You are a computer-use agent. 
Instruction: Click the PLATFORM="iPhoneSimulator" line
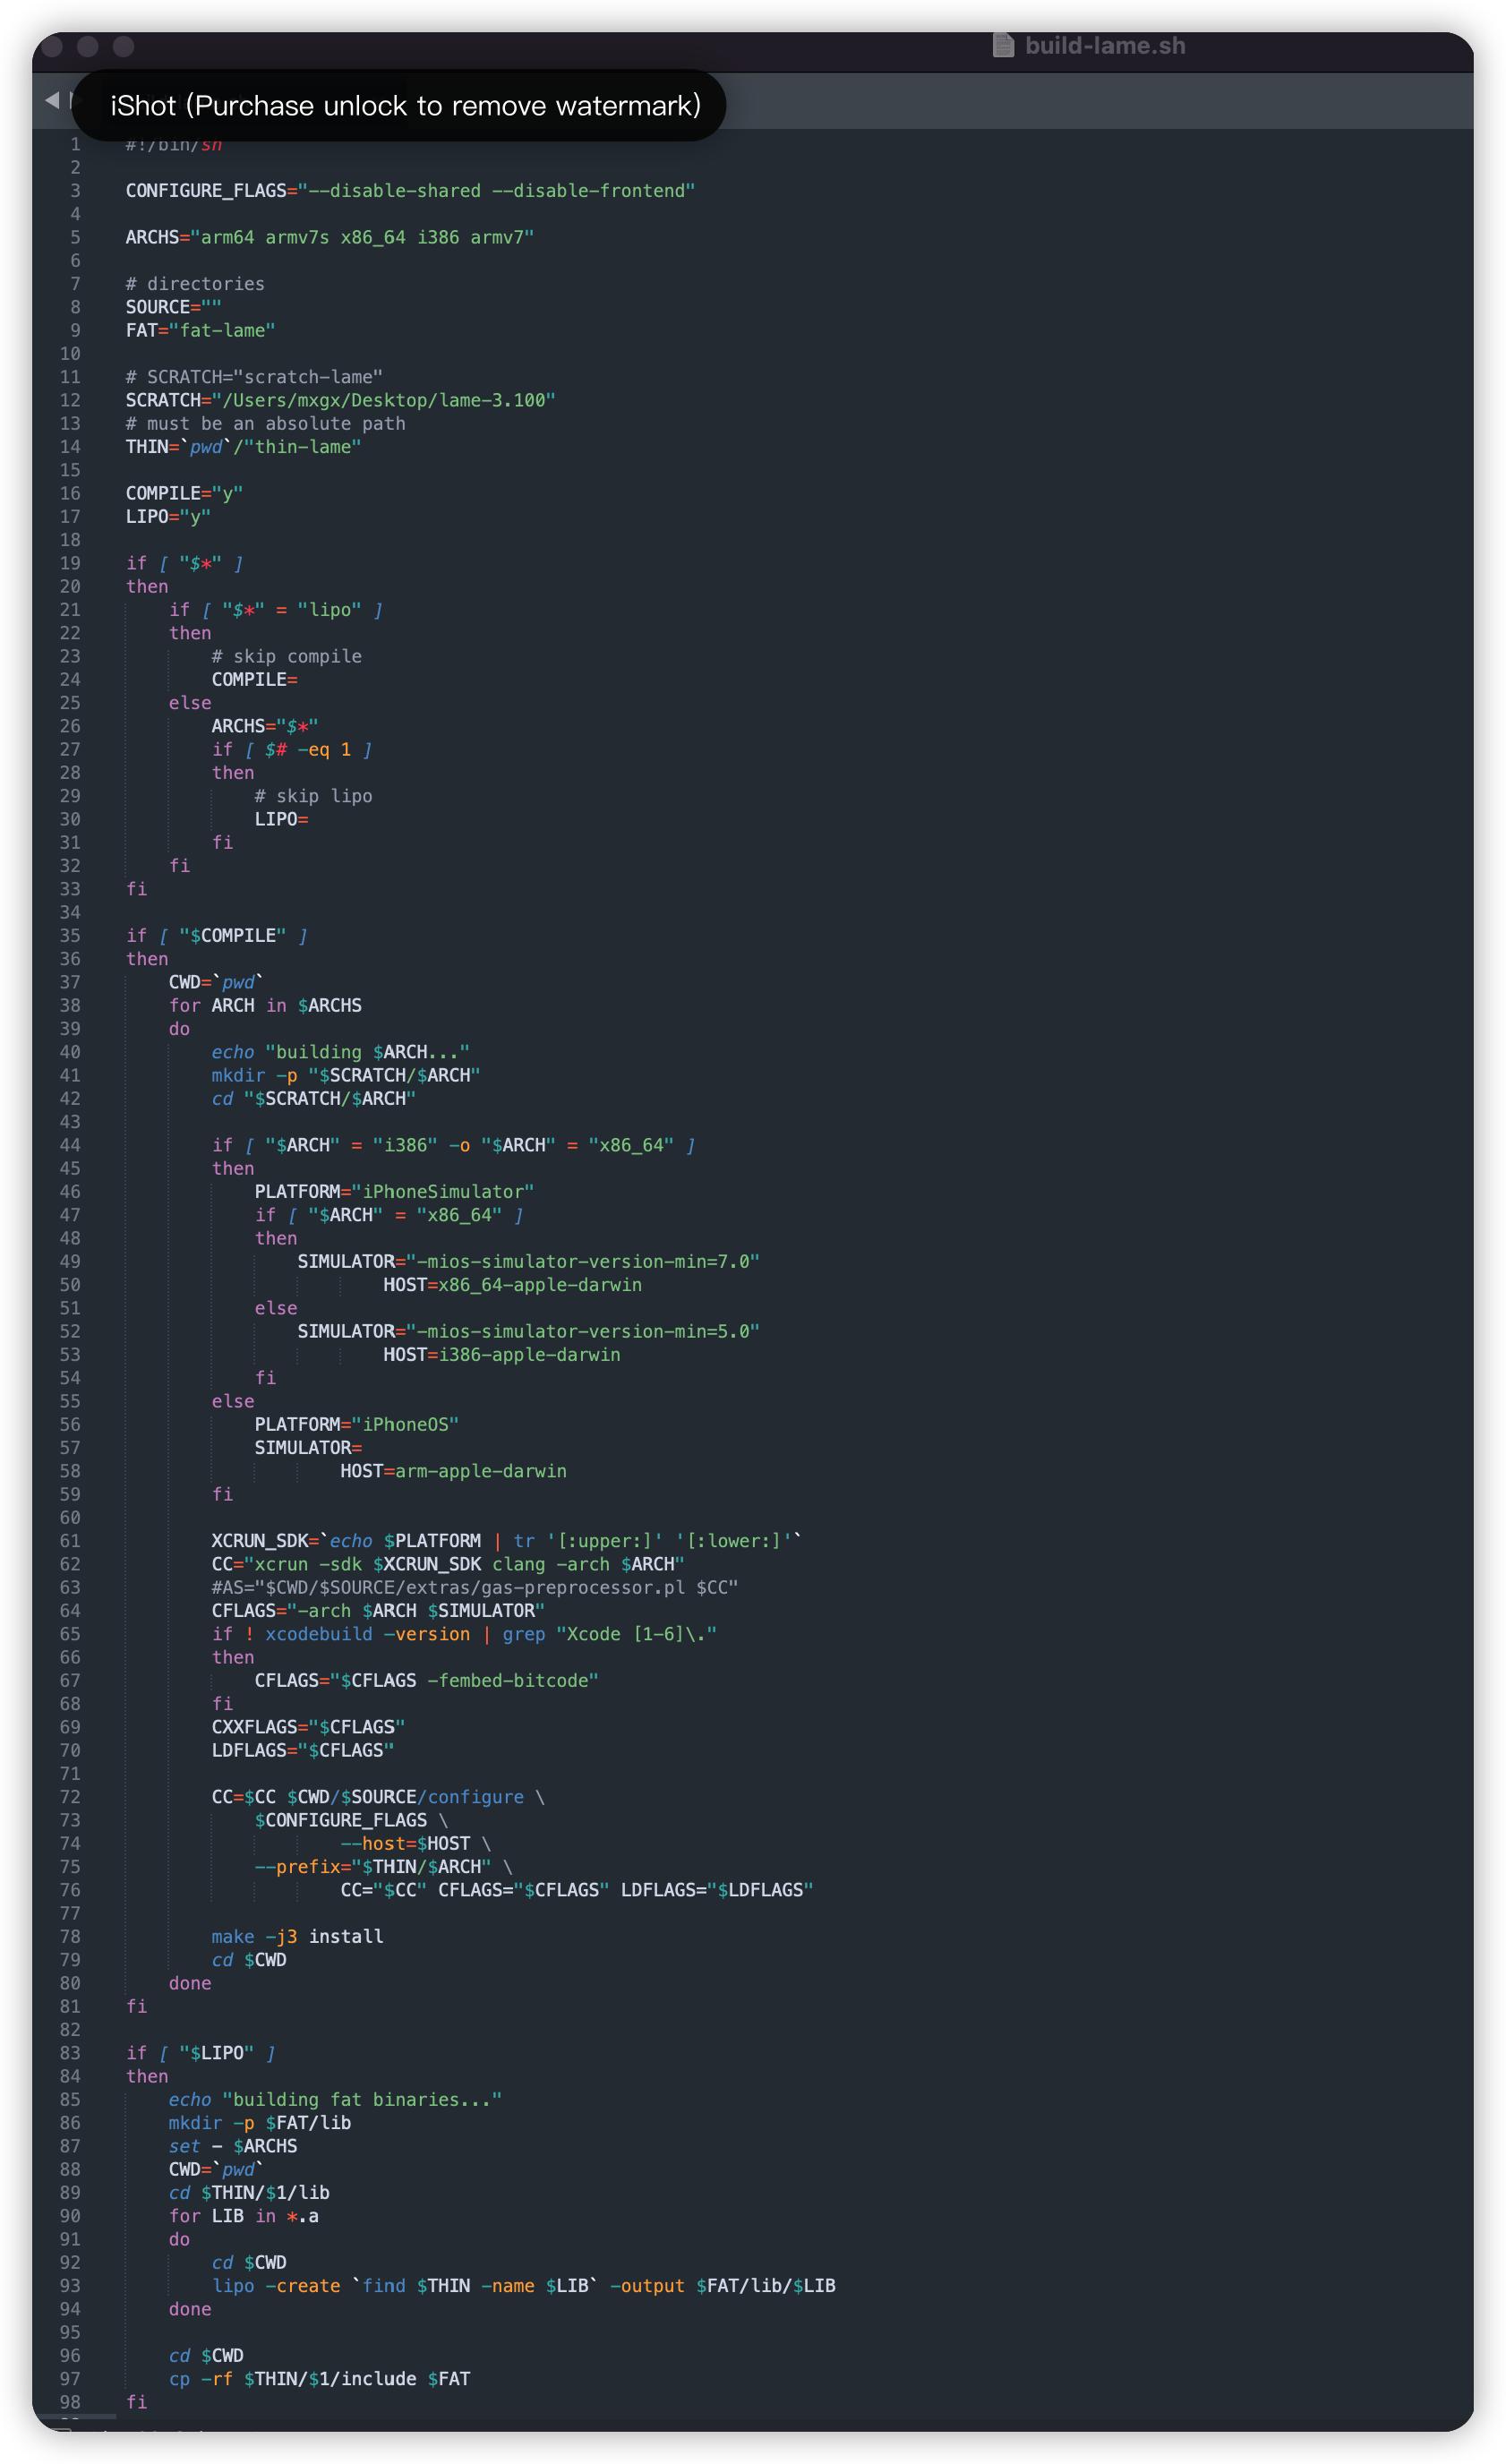tap(394, 1192)
